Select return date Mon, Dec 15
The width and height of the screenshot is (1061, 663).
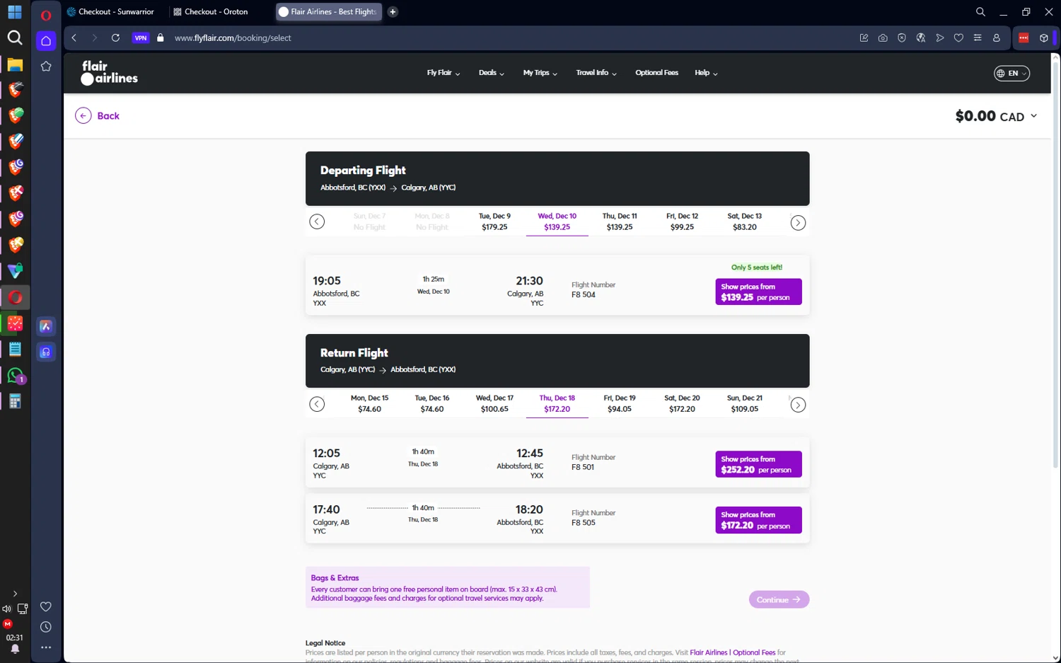(369, 403)
